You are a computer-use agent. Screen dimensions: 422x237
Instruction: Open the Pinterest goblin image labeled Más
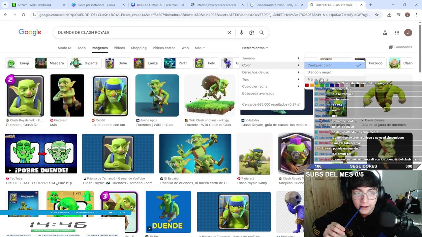coord(67,95)
